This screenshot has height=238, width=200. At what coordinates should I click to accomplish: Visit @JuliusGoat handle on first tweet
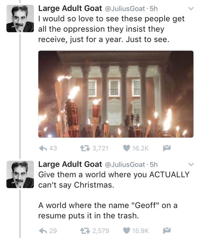(x=124, y=9)
